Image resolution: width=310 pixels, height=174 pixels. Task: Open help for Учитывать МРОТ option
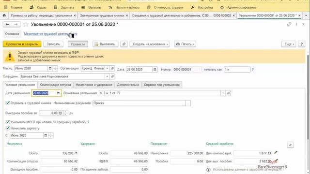click(88, 122)
